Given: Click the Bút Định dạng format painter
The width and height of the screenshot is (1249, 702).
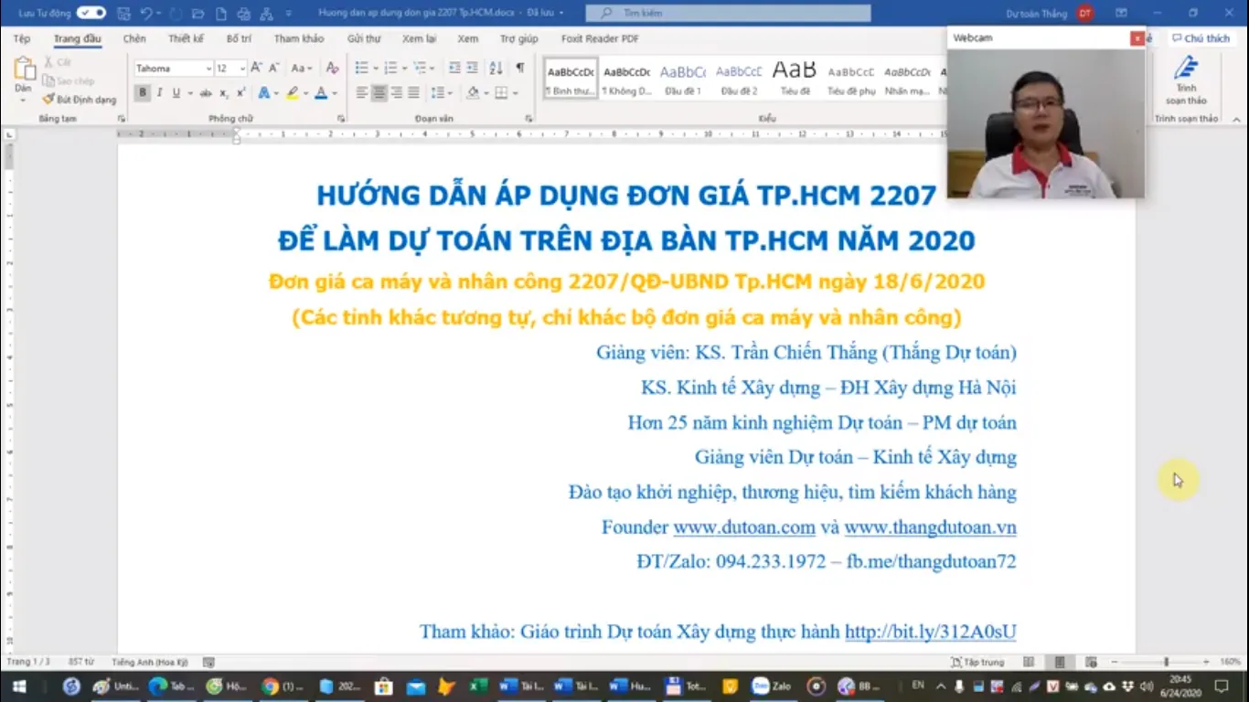Looking at the screenshot, I should (x=80, y=99).
